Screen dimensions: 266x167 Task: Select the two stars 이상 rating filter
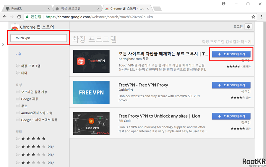pyautogui.click(x=18, y=163)
